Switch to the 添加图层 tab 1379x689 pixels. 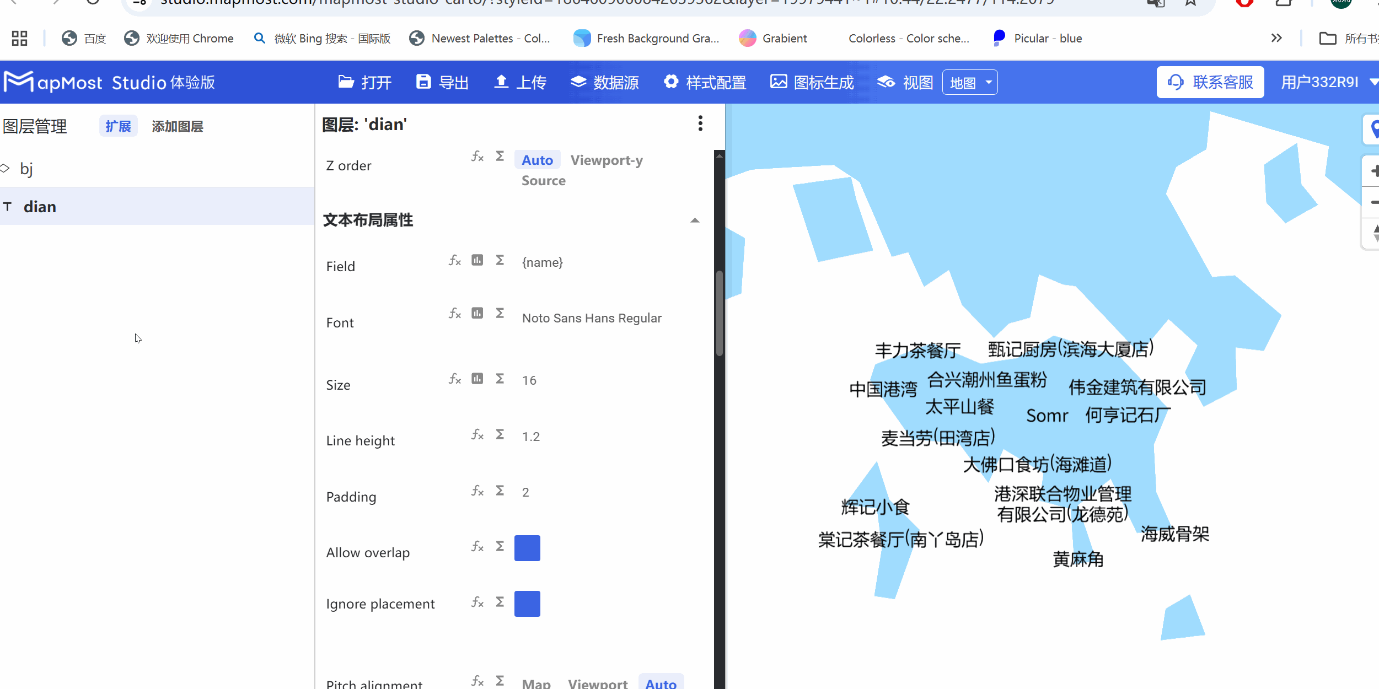pyautogui.click(x=178, y=126)
